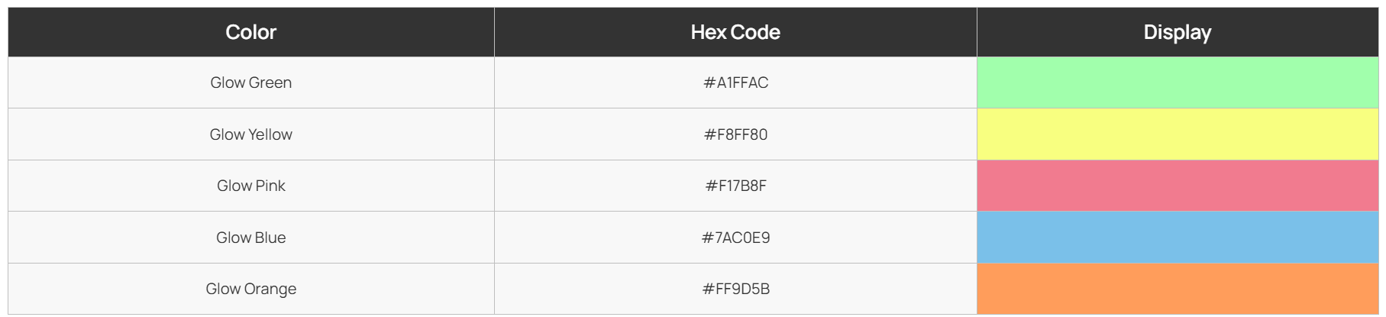Choose the Glow Orange color swatch

1178,289
